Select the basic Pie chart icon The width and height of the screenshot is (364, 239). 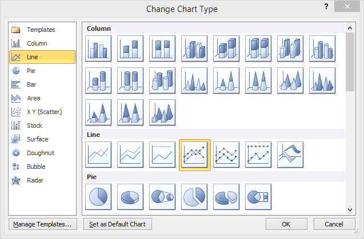click(99, 197)
